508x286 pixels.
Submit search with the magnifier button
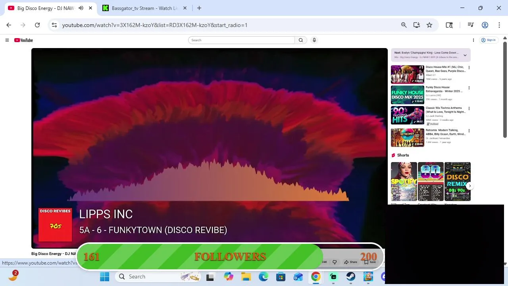[x=301, y=40]
